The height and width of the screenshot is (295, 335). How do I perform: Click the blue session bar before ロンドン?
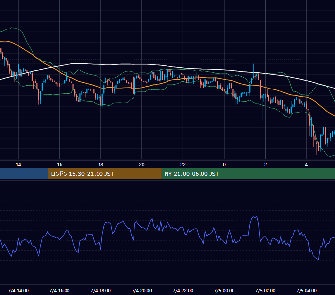coord(24,174)
